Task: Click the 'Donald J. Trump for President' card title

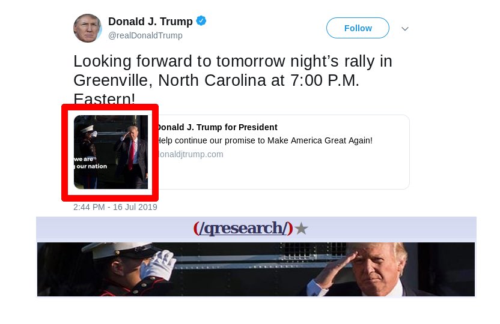Action: point(217,127)
